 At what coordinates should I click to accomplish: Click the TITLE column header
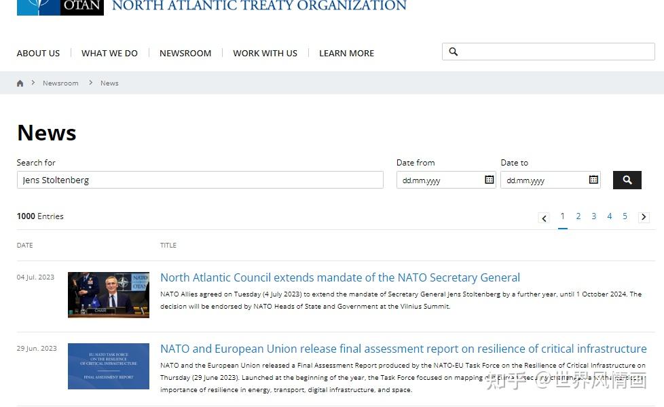click(168, 246)
